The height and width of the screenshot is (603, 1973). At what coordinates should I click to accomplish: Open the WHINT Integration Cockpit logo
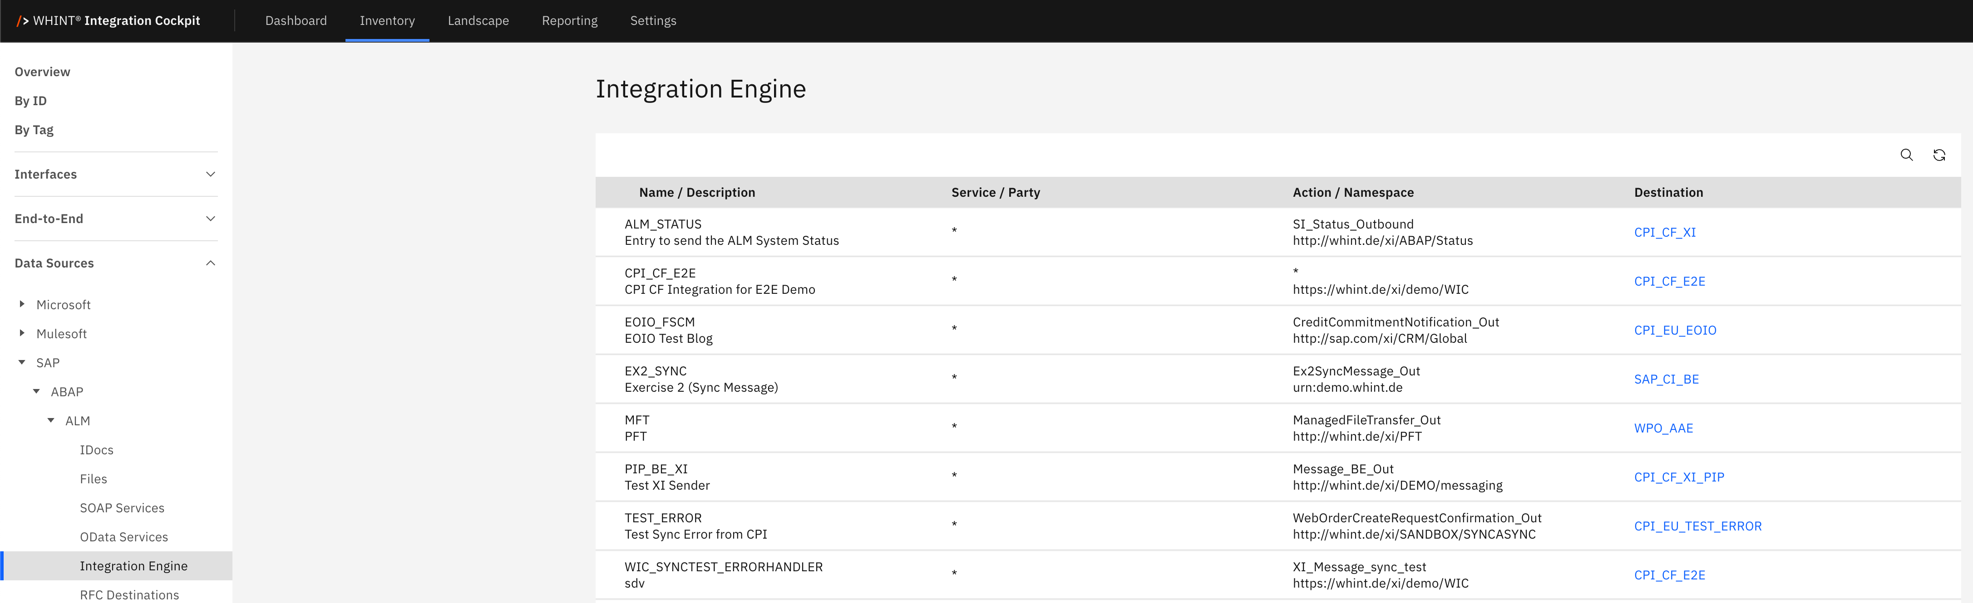click(x=108, y=21)
